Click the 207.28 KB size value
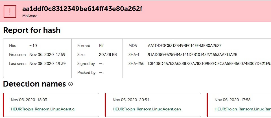The height and width of the screenshot is (118, 271). [x=108, y=55]
